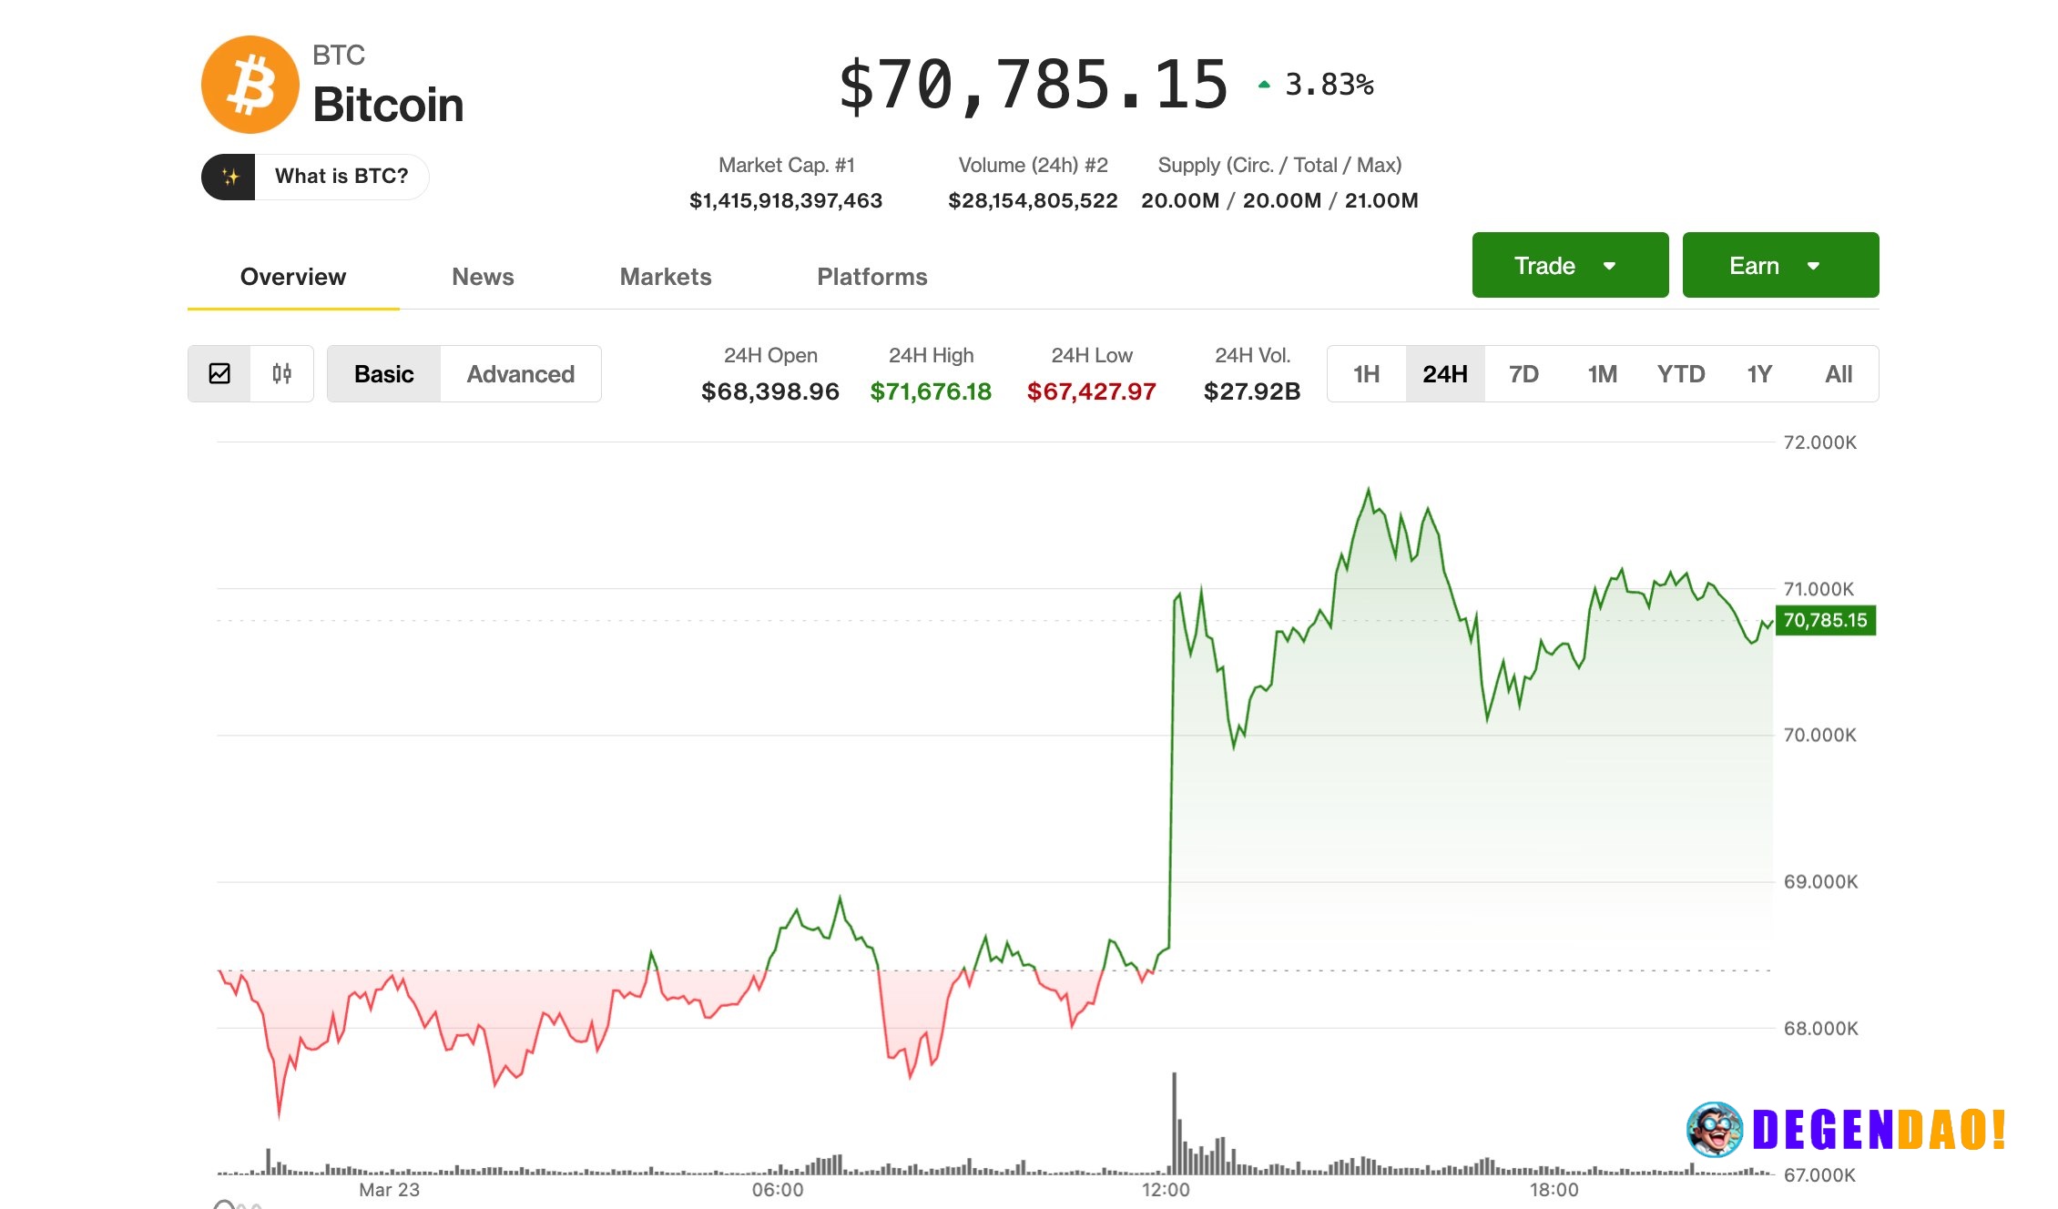Click the What is BTC? button
Image resolution: width=2058 pixels, height=1209 pixels.
pyautogui.click(x=342, y=176)
